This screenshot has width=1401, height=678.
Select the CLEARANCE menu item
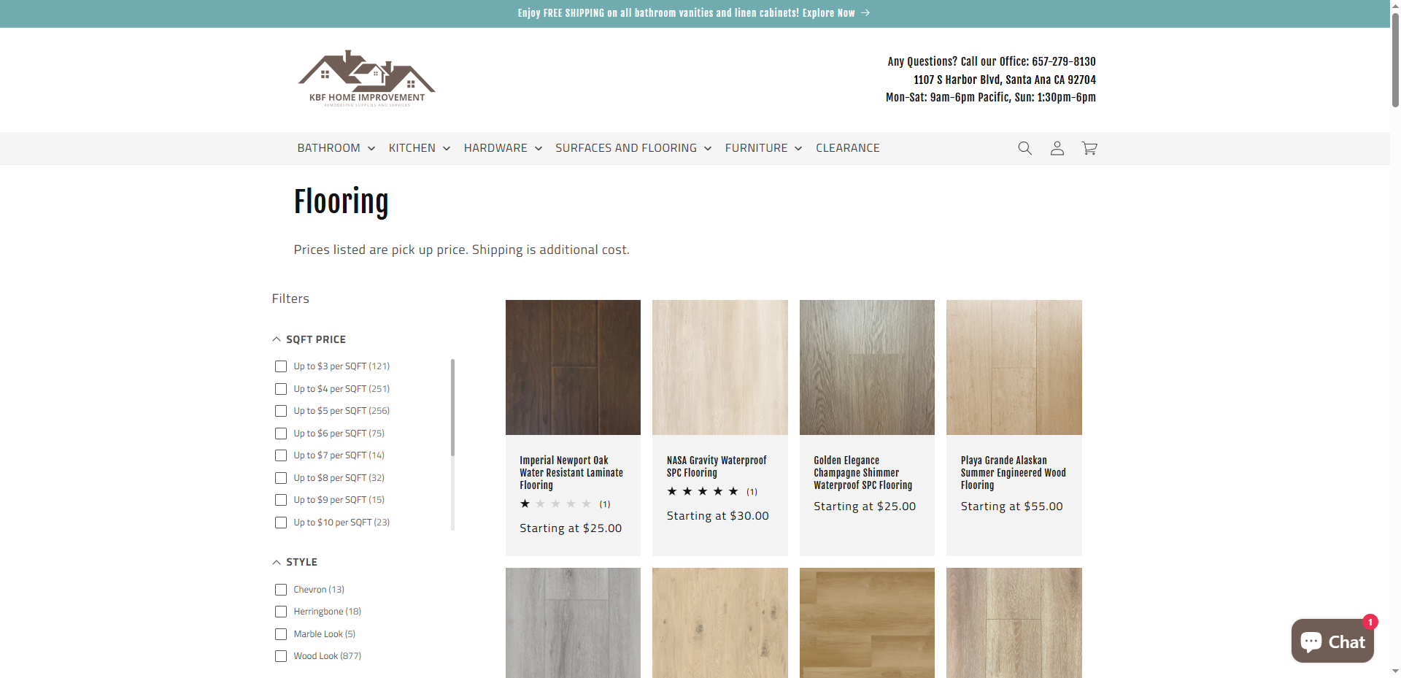pyautogui.click(x=848, y=148)
